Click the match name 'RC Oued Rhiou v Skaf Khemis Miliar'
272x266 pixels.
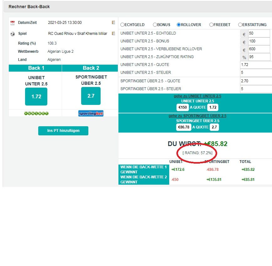tap(77, 34)
